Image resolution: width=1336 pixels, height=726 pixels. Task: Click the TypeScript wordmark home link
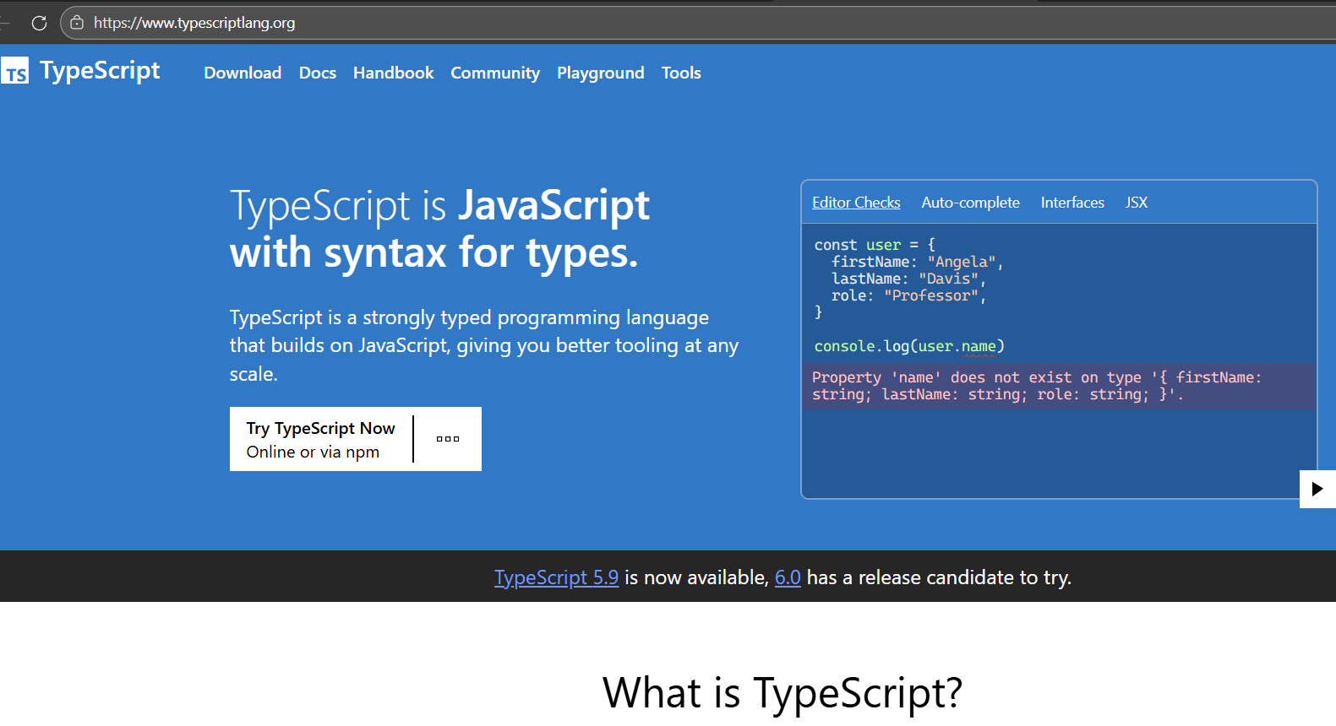(100, 71)
